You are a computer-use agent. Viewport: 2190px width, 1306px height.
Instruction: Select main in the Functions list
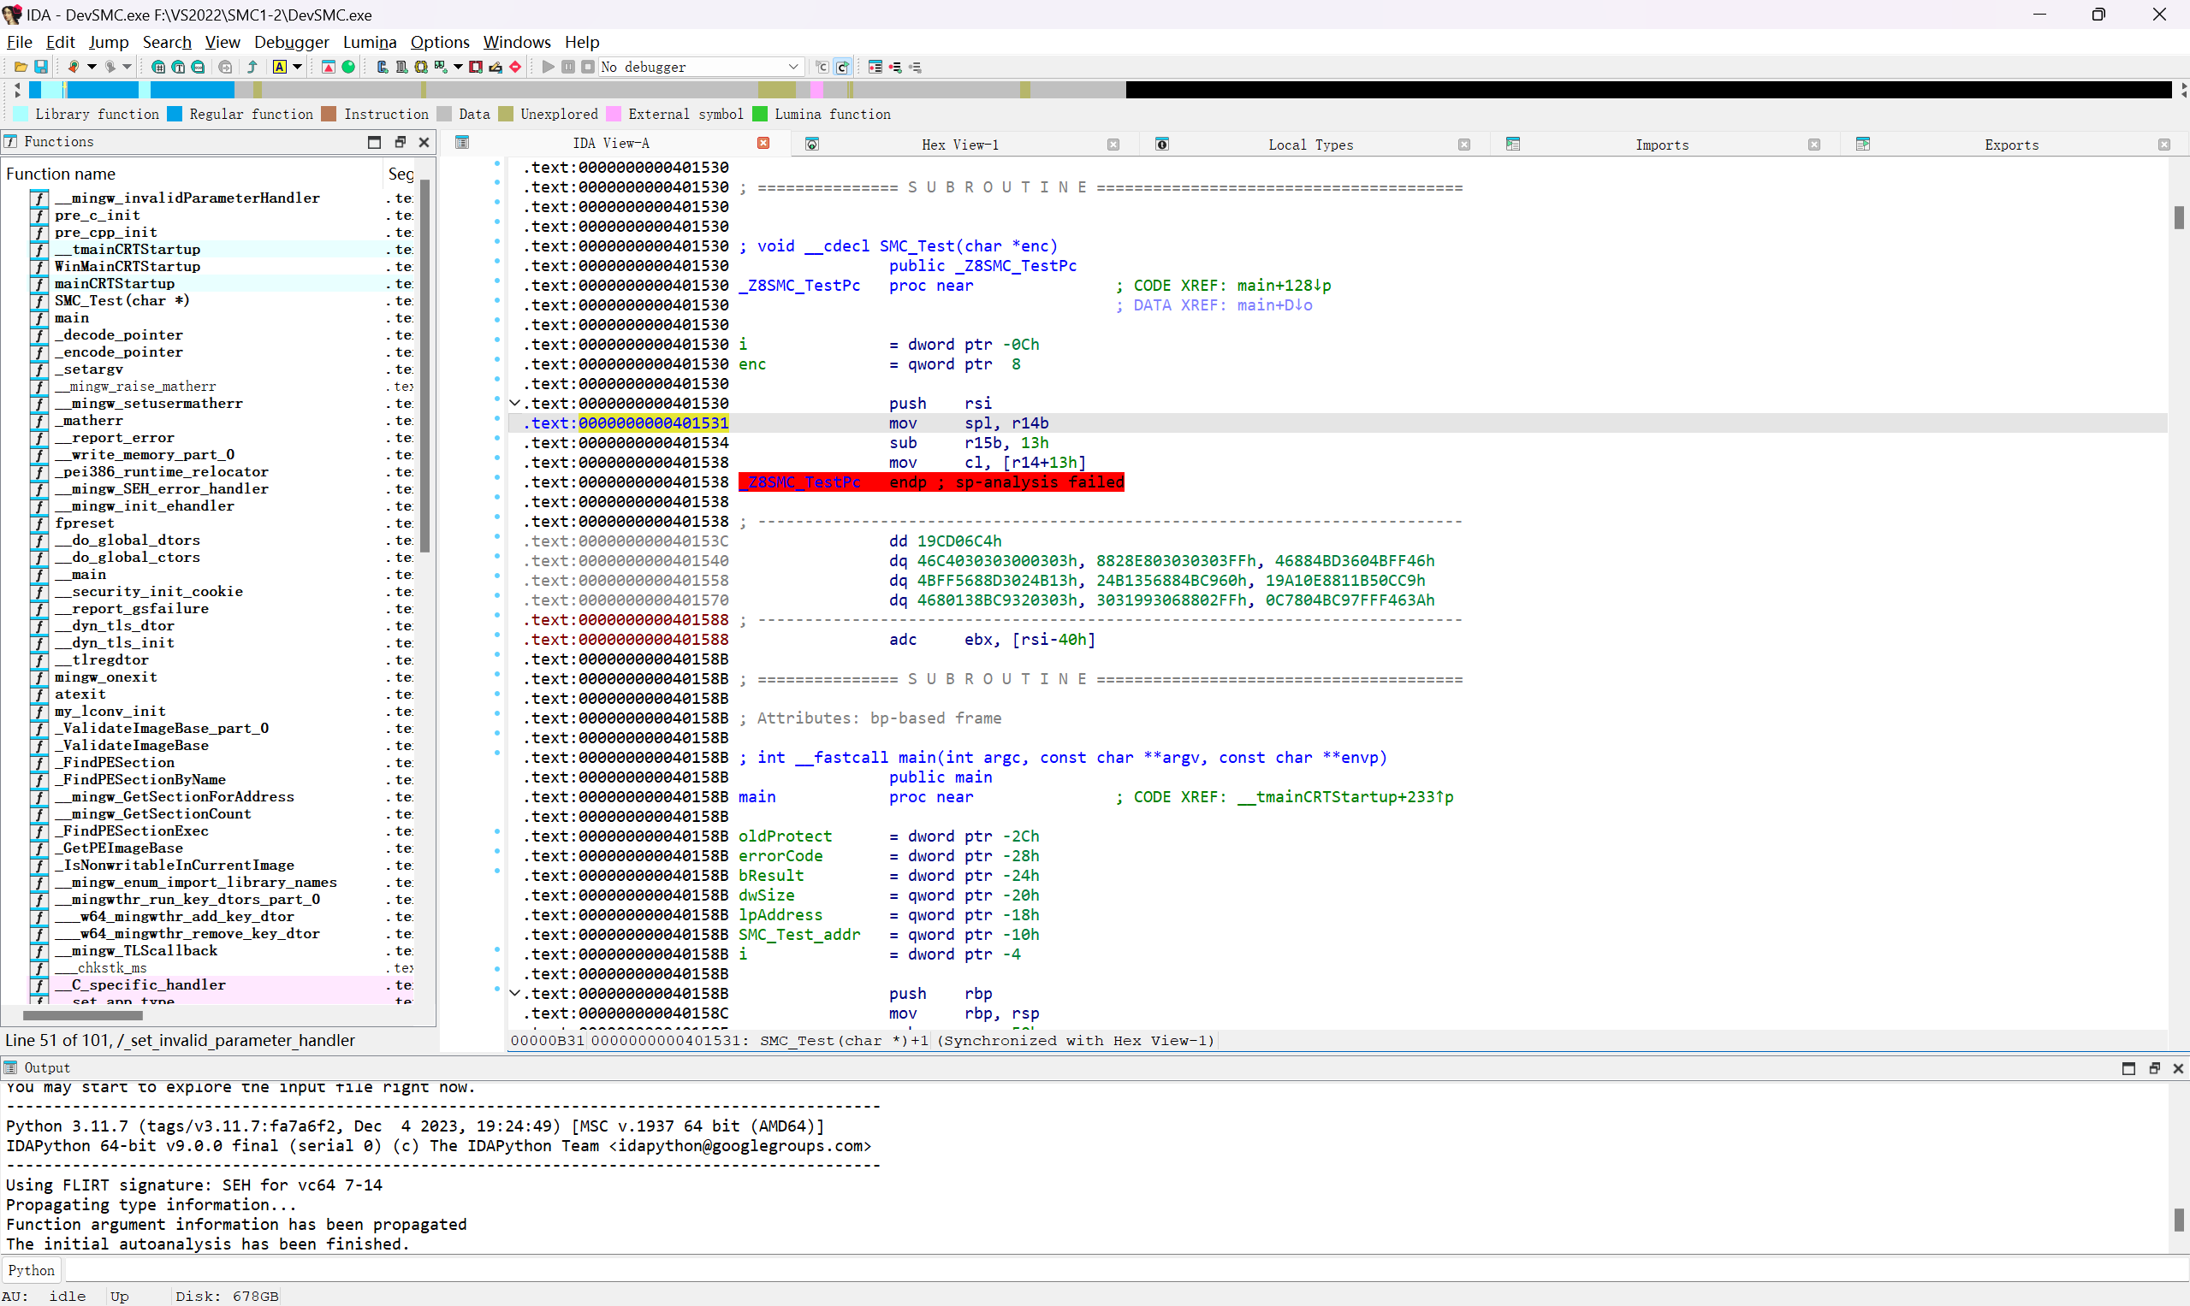tap(71, 317)
